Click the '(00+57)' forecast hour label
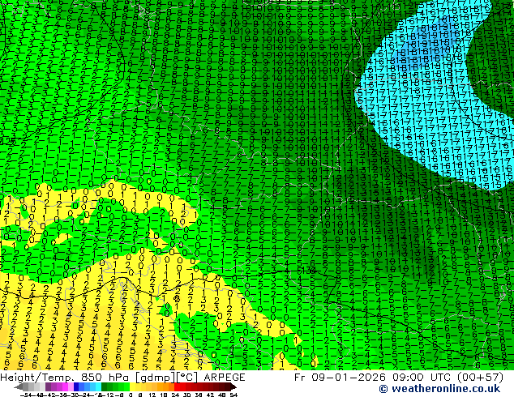This screenshot has width=514, height=397. point(478,378)
